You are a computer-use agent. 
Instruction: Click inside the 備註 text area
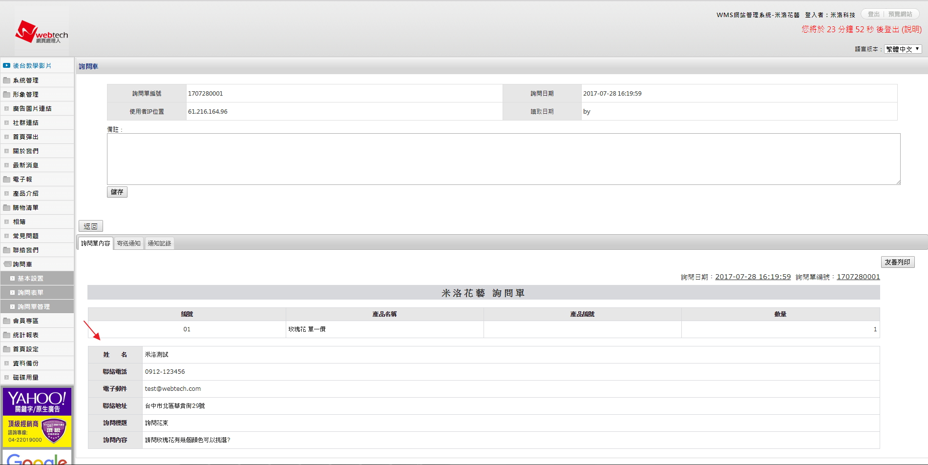coord(503,159)
